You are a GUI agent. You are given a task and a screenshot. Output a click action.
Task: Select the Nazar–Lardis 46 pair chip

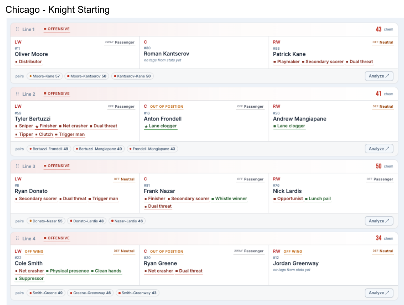pyautogui.click(x=127, y=221)
